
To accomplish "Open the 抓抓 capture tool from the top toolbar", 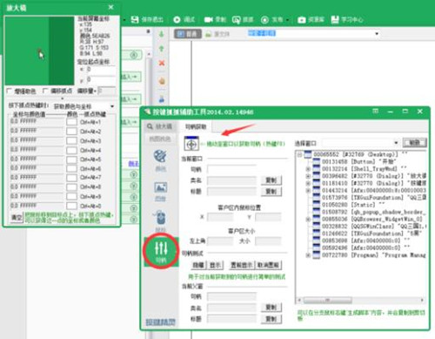I will point(236,20).
